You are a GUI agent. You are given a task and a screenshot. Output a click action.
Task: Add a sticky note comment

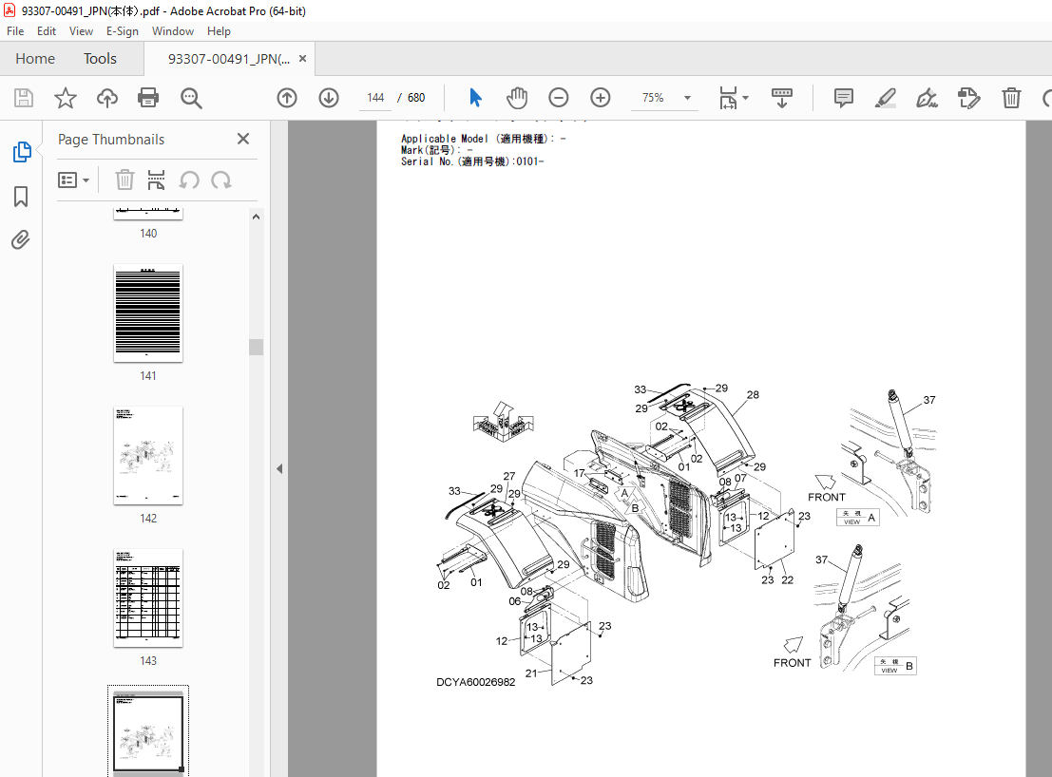(x=843, y=98)
